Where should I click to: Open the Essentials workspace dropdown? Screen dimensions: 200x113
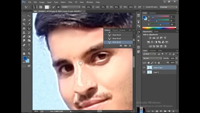click(168, 7)
